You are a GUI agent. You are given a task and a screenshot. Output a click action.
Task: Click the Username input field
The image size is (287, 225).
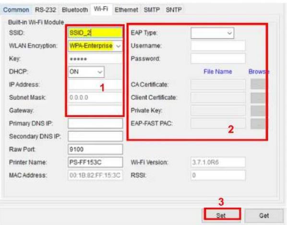coord(218,45)
